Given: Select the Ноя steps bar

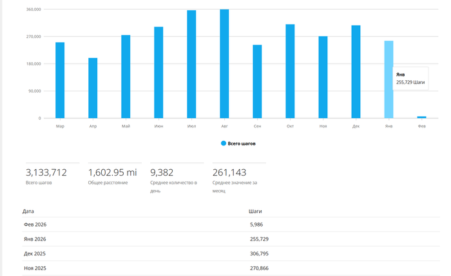Looking at the screenshot, I should (323, 77).
